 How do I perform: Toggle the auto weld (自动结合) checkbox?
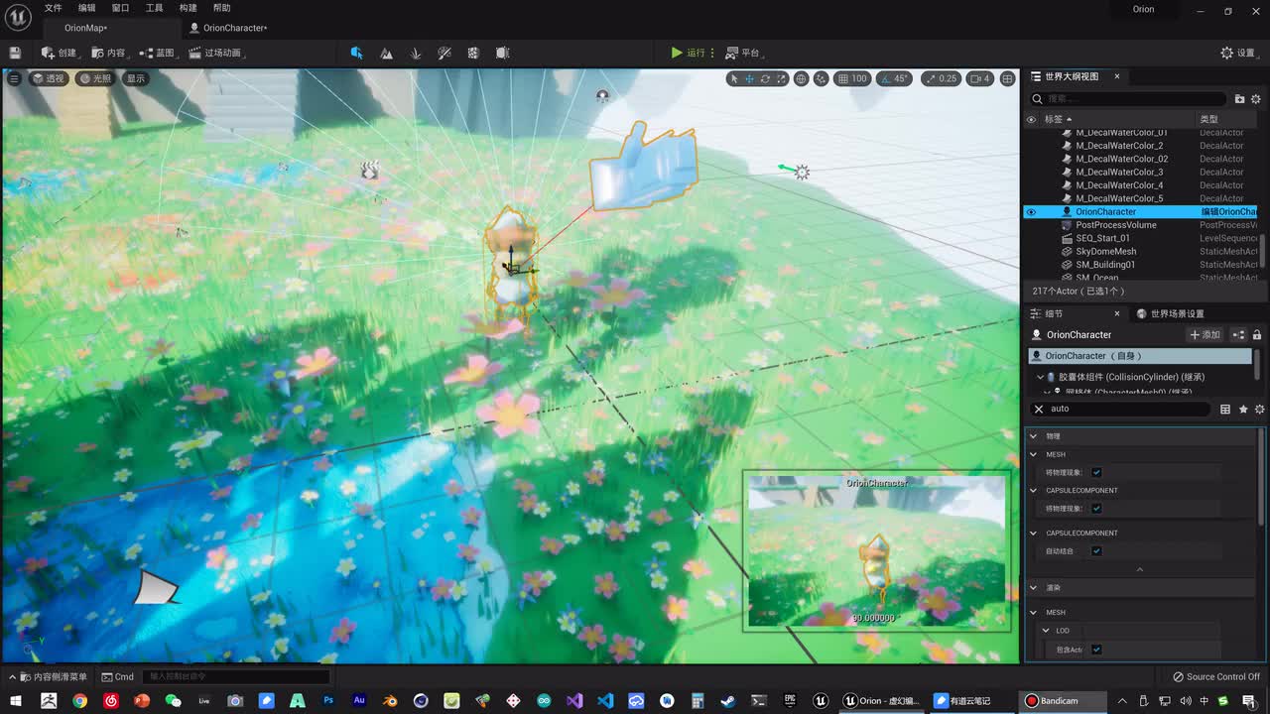click(1096, 551)
